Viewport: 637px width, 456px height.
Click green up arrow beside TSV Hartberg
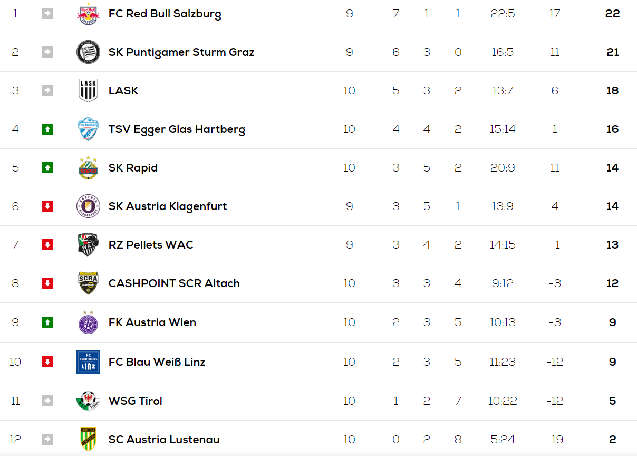tap(47, 129)
